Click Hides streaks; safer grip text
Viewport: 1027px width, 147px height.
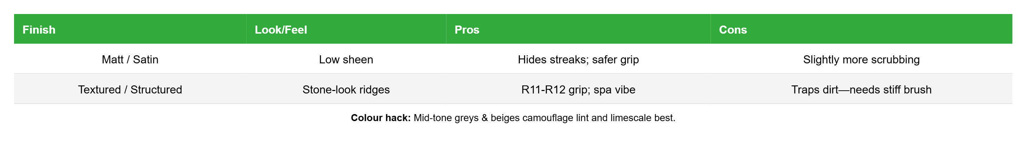[x=578, y=59]
